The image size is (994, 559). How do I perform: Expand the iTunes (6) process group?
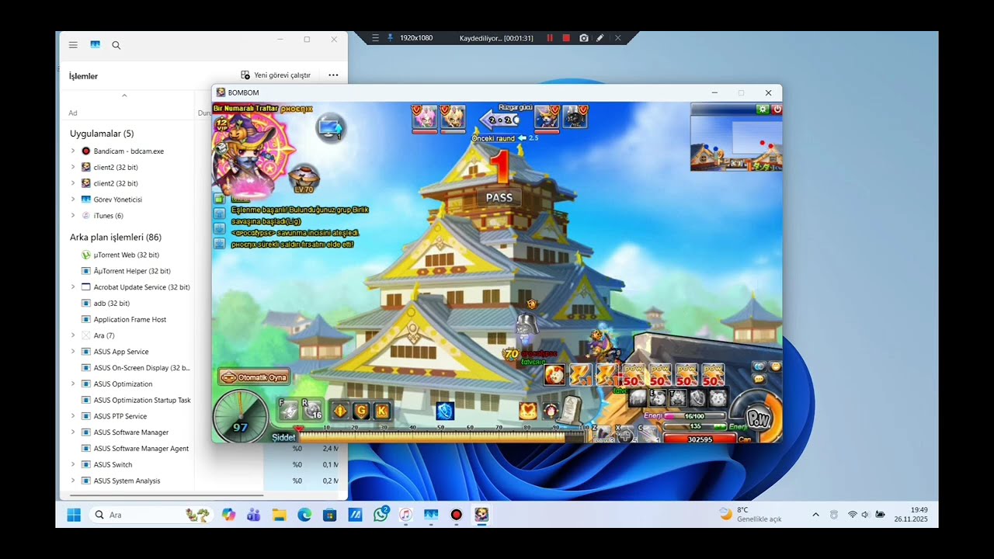(73, 216)
